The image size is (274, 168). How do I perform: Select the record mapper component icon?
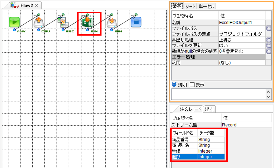[63, 22]
